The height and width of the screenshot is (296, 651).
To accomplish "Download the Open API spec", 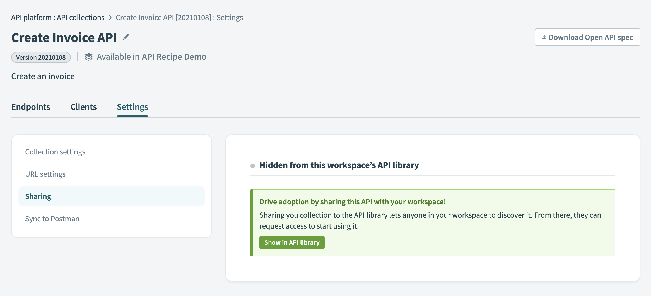I will click(x=587, y=37).
